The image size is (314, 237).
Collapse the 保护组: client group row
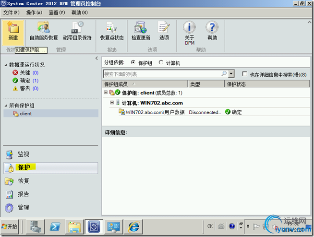point(106,93)
